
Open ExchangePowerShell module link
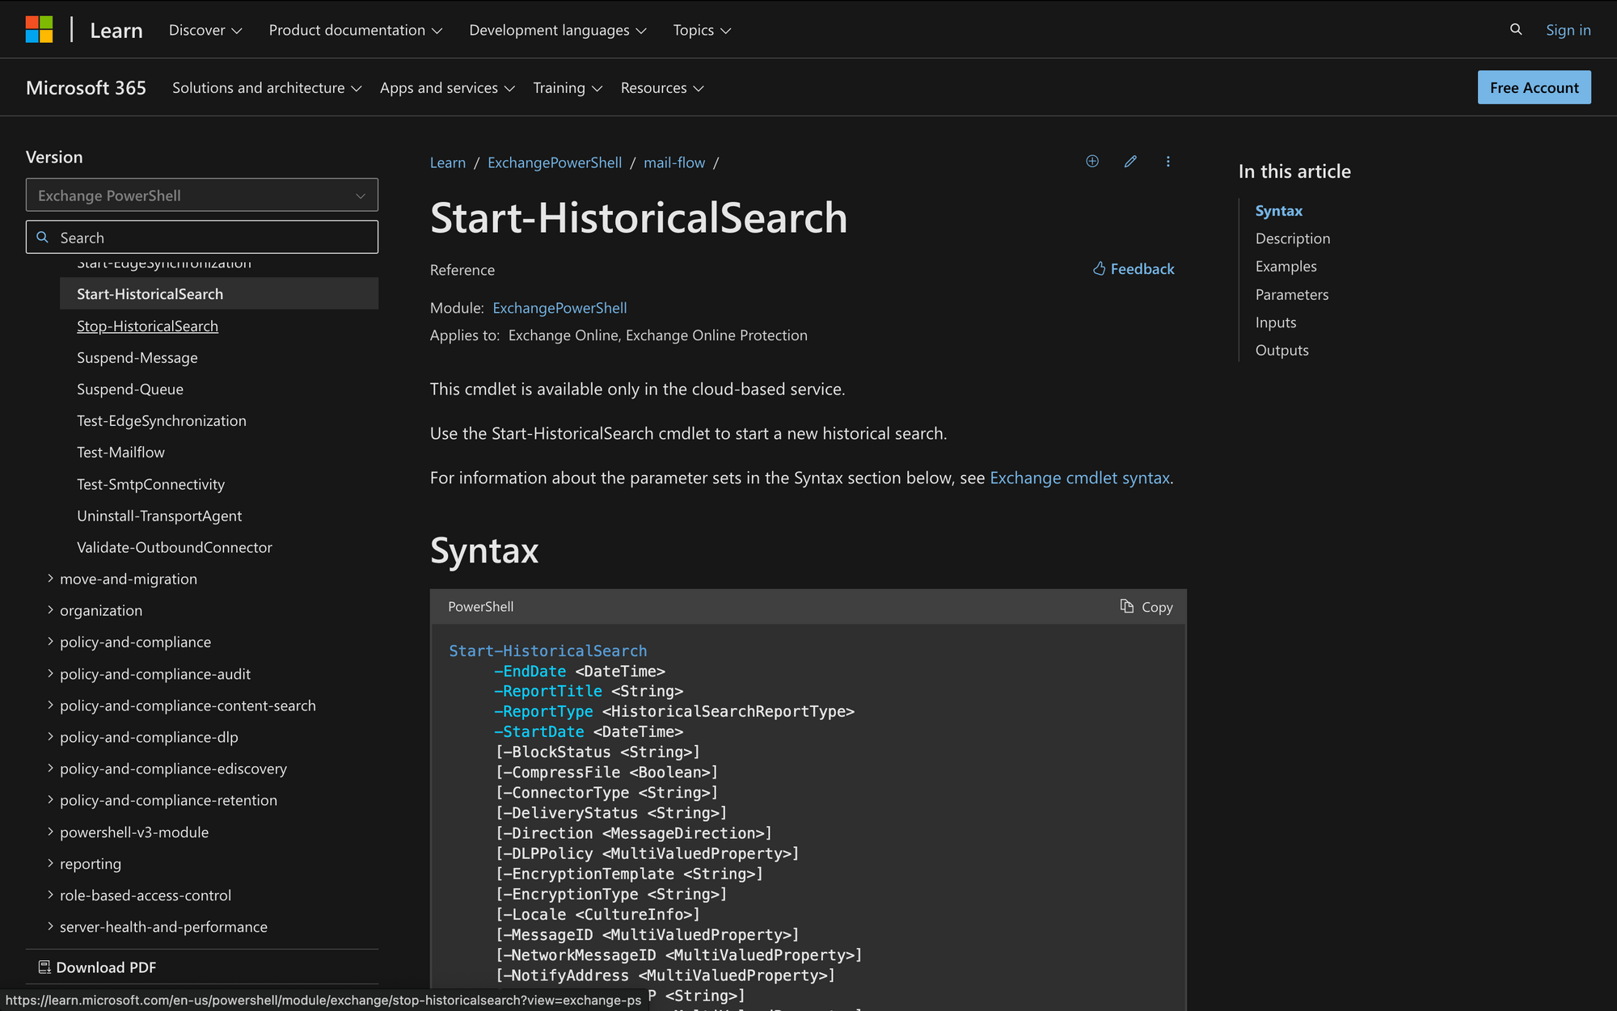point(559,308)
